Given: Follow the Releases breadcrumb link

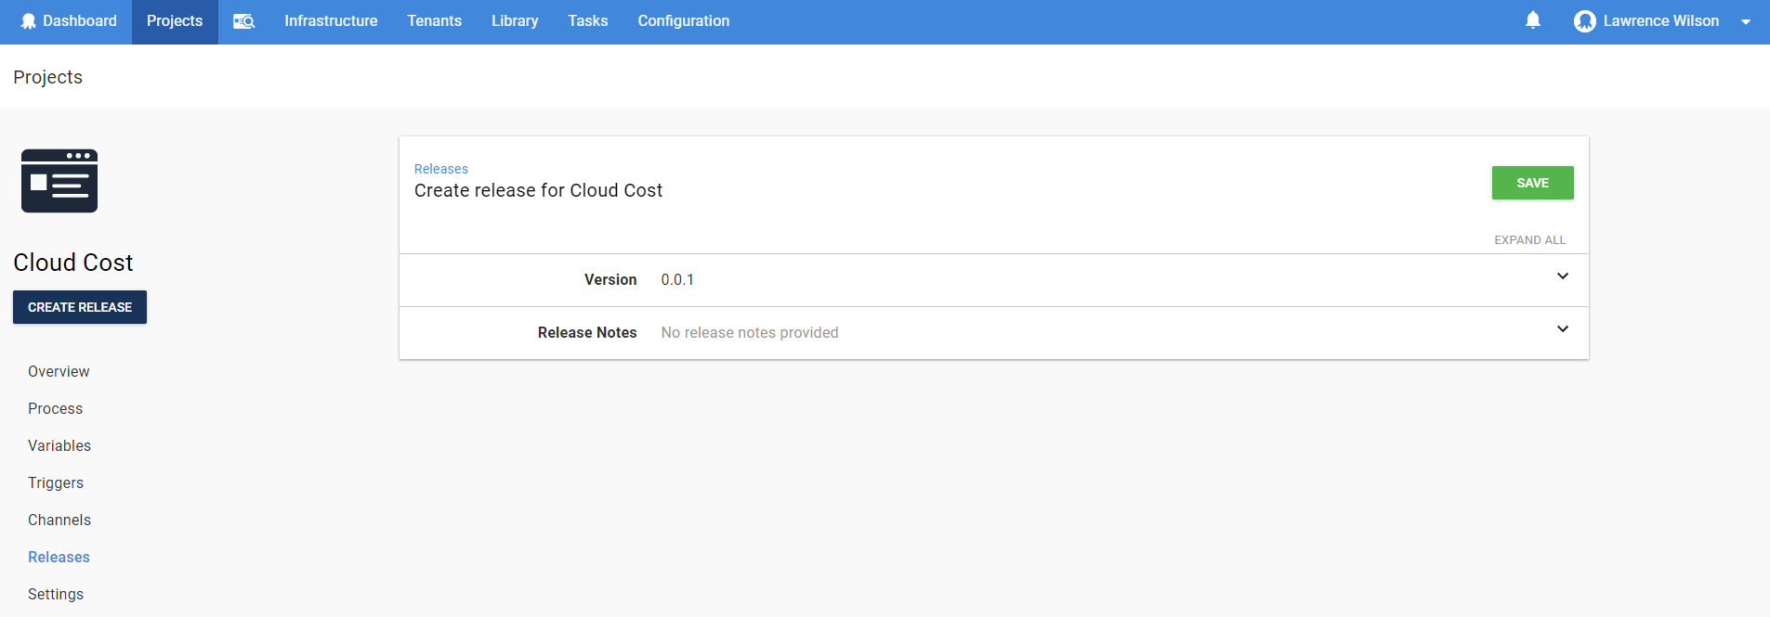Looking at the screenshot, I should coord(440,169).
